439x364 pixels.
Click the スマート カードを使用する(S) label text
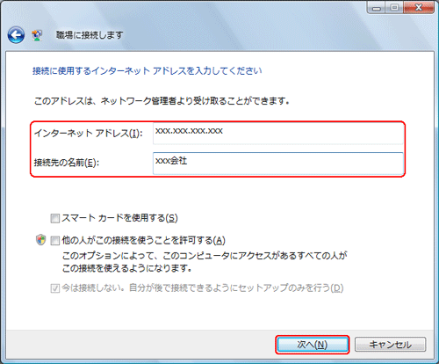point(119,218)
